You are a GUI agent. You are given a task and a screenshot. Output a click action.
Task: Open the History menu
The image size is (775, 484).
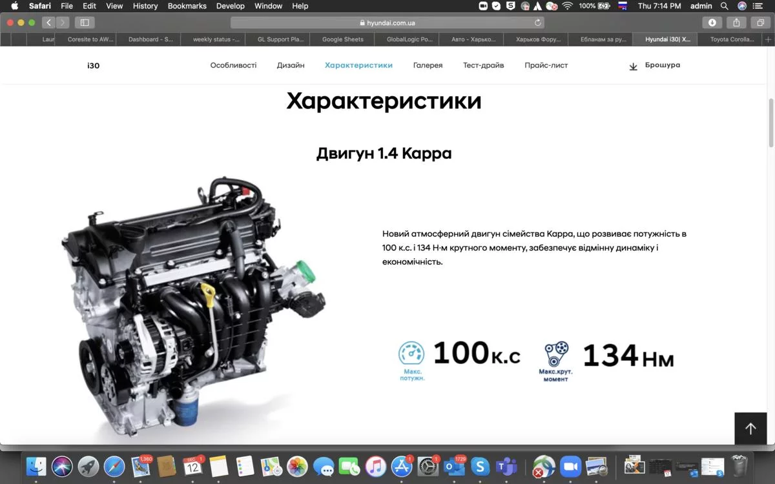(145, 6)
